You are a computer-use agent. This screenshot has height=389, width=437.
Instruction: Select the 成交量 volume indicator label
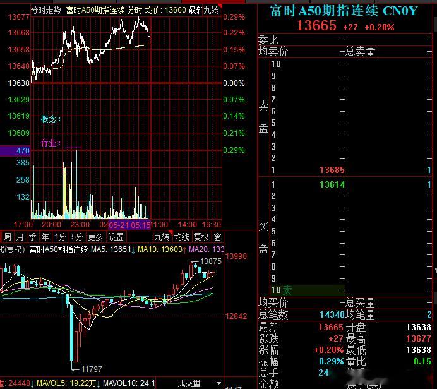(x=189, y=383)
